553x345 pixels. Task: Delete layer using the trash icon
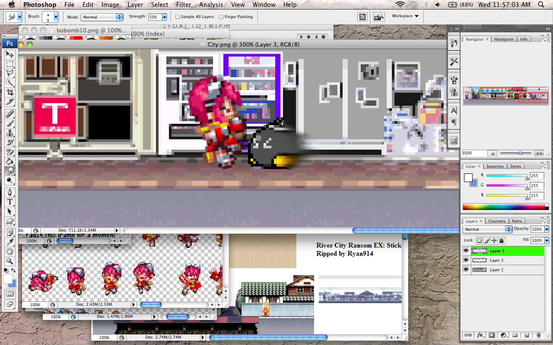coord(538,335)
